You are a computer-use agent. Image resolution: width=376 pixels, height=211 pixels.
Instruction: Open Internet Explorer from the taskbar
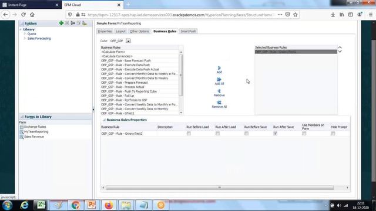point(25,205)
